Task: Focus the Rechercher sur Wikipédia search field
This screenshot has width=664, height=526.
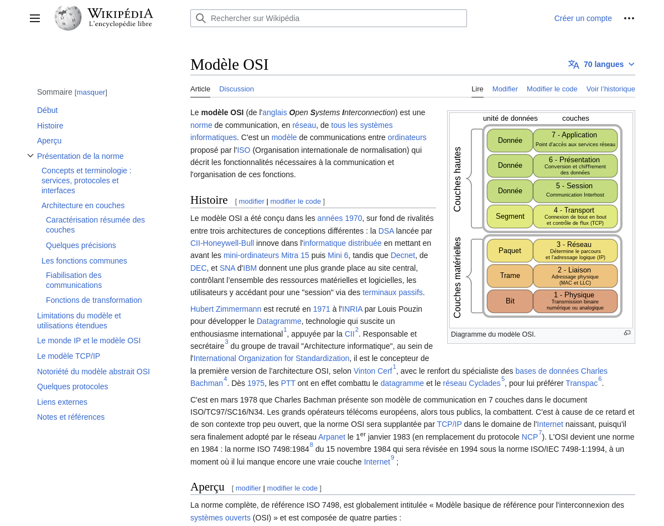Action: 329,18
